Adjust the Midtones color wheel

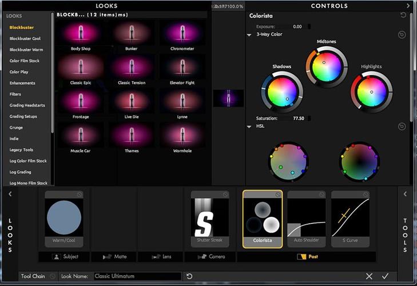(327, 66)
